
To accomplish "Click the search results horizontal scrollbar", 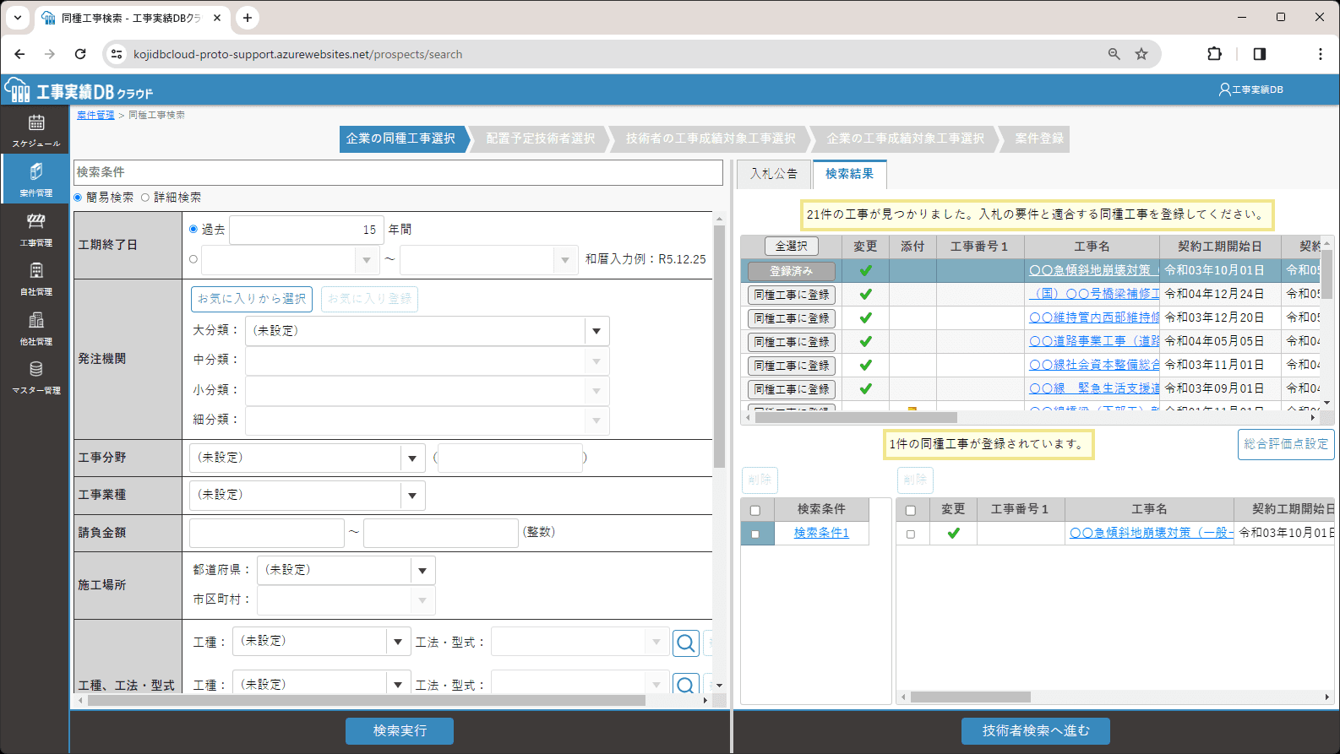I will [856, 417].
